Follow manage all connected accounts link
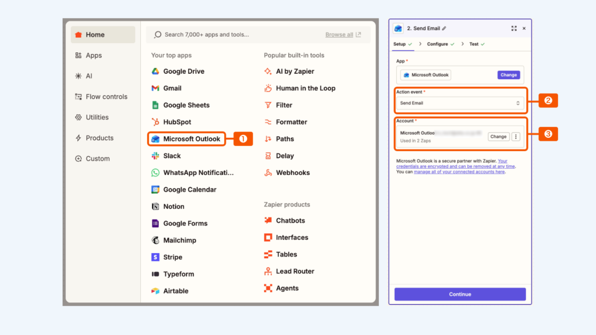 459,172
